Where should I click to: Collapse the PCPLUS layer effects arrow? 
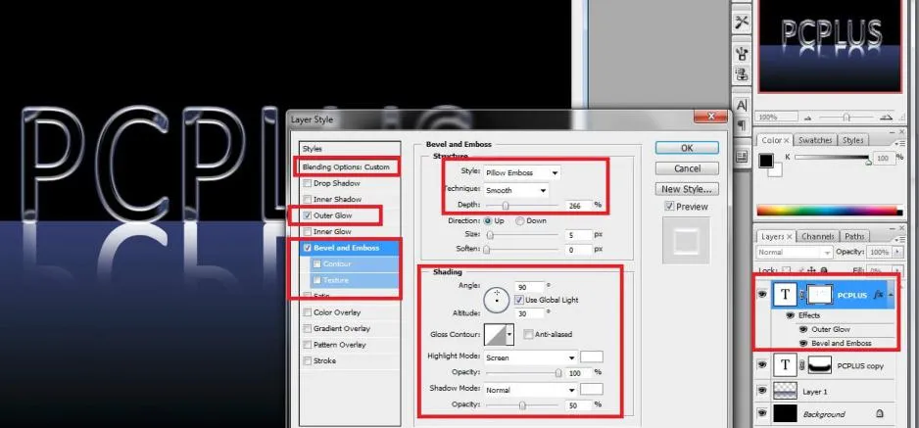pyautogui.click(x=891, y=295)
